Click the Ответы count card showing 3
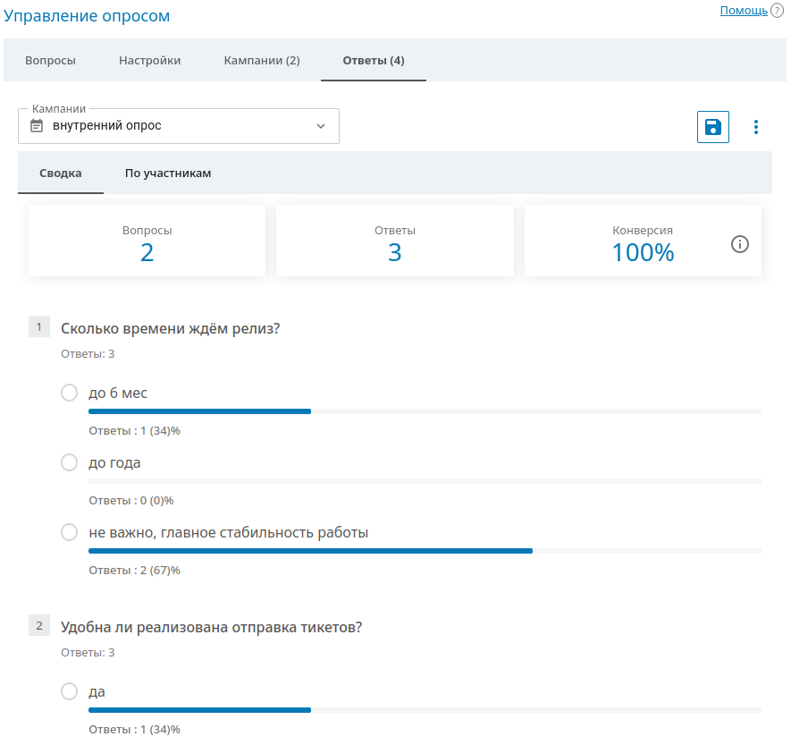The image size is (791, 745). [x=395, y=241]
